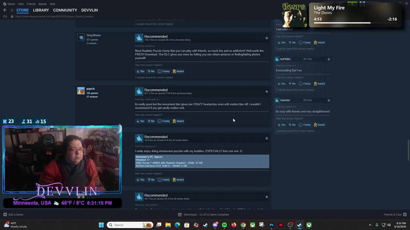Viewport: 410px width, 230px height.
Task: Click the page's vertical scrollbar thumb
Action: tap(408, 150)
